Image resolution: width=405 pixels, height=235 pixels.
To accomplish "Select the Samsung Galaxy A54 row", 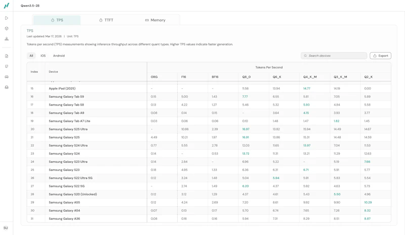I will click(209, 211).
